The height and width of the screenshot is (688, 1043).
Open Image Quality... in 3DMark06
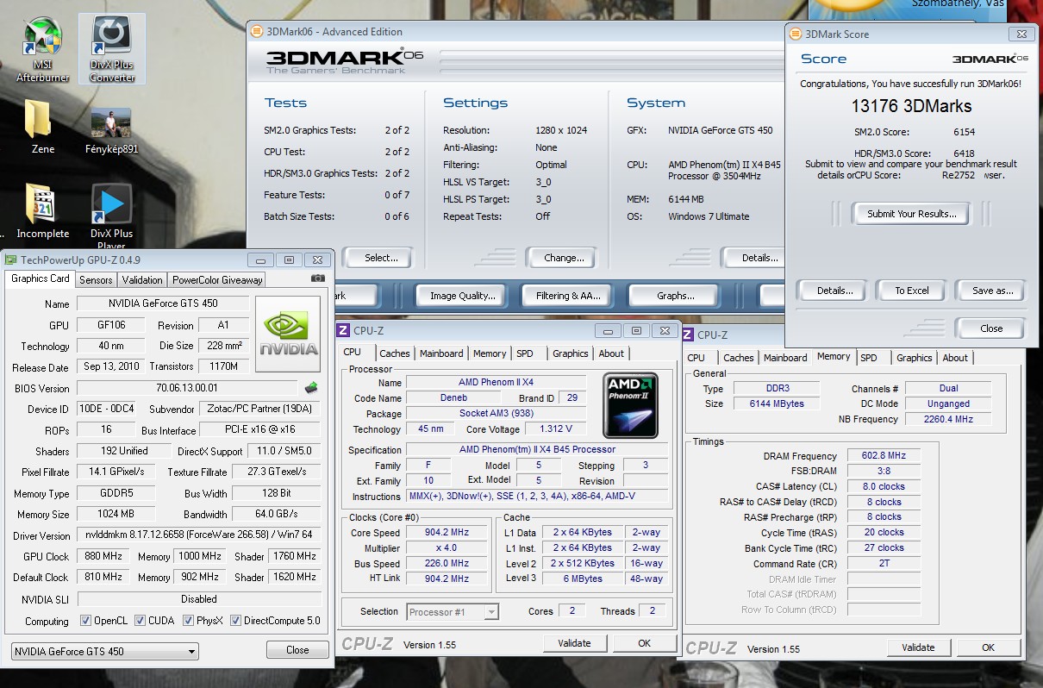point(462,296)
